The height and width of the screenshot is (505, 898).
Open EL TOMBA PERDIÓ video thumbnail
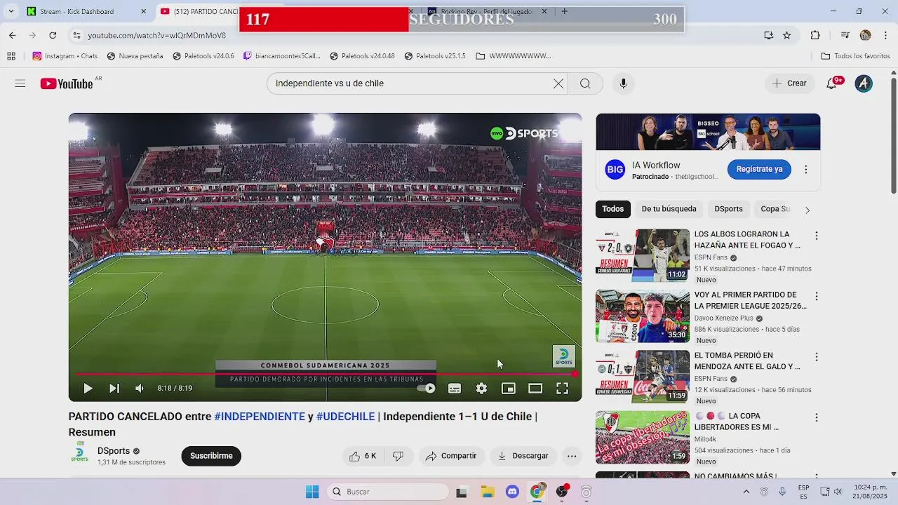click(643, 377)
